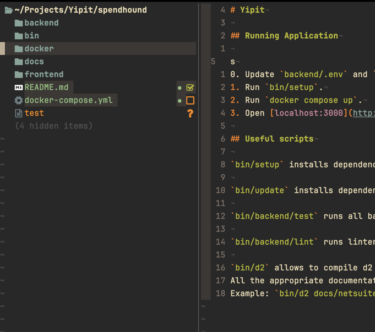The image size is (375, 332).
Task: Click the folder icon next to docs
Action: point(19,61)
